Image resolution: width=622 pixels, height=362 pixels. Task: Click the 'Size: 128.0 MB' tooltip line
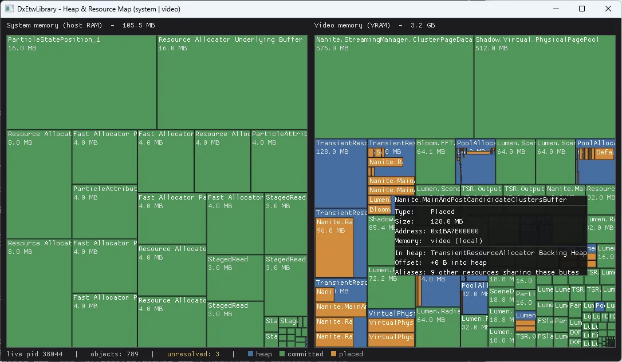tap(429, 221)
